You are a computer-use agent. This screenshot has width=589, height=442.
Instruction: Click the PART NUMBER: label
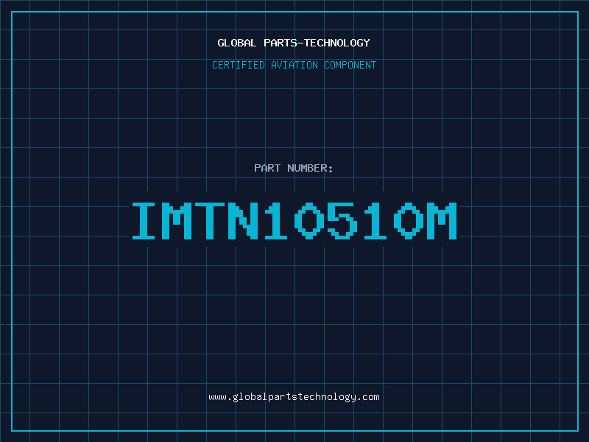pos(293,168)
